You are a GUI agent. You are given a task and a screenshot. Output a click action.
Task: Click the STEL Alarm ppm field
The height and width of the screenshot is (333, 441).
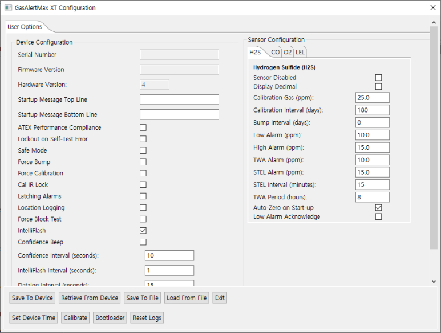click(x=373, y=172)
